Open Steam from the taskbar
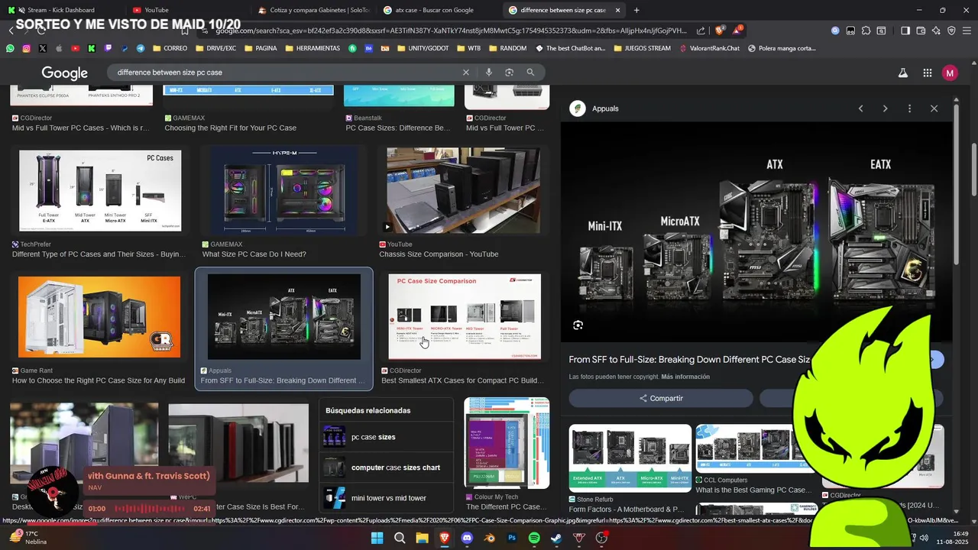This screenshot has width=978, height=550. point(556,538)
